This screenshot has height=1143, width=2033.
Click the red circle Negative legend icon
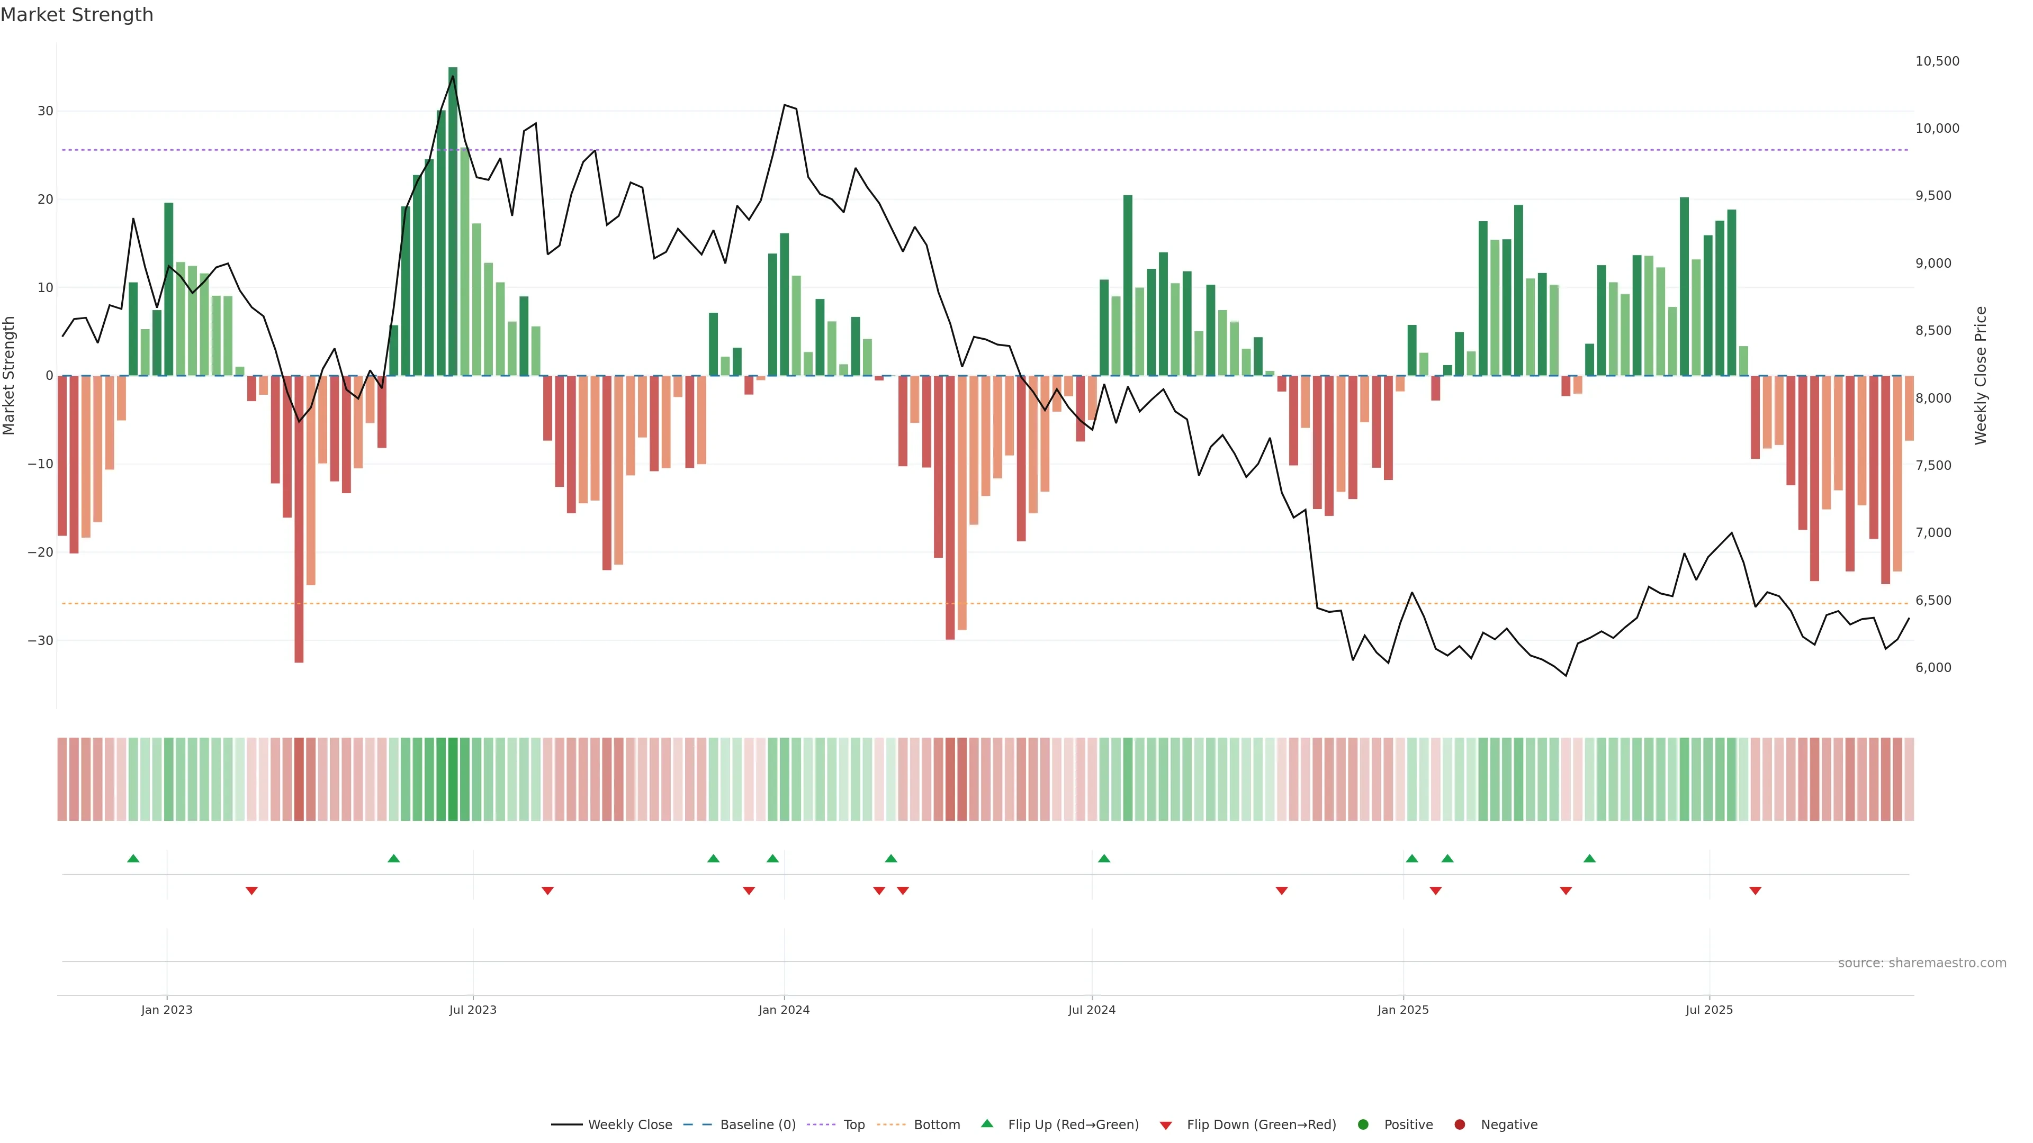coord(1459,1125)
